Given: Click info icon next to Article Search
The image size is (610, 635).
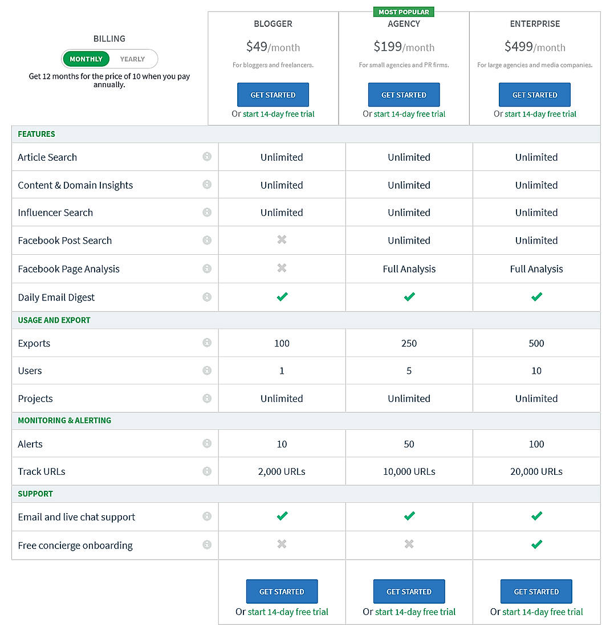Looking at the screenshot, I should pos(207,157).
